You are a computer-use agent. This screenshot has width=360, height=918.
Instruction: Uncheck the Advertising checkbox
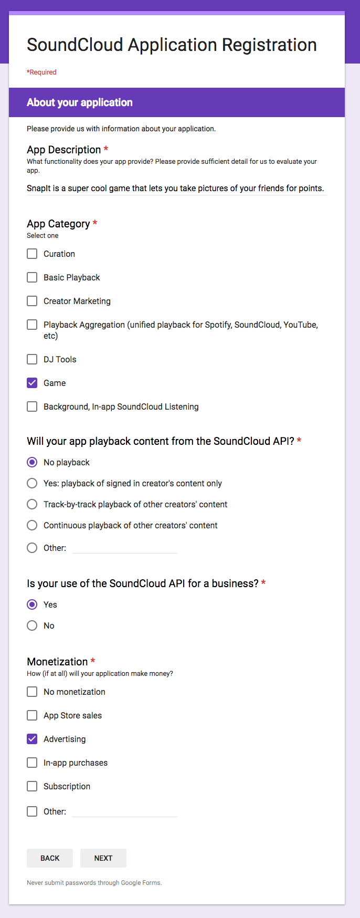(x=32, y=739)
